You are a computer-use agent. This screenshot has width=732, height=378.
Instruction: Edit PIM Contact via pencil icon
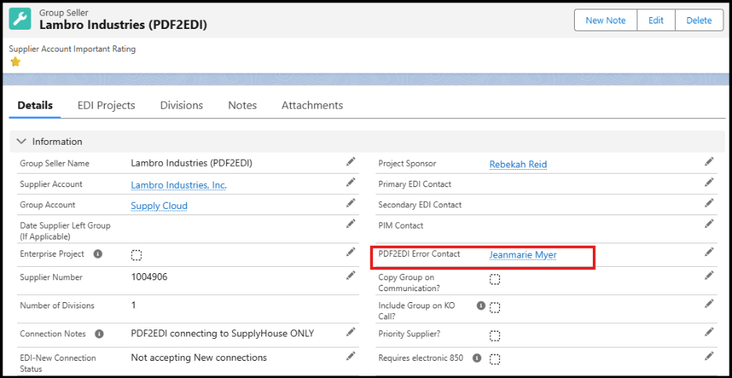pyautogui.click(x=709, y=223)
